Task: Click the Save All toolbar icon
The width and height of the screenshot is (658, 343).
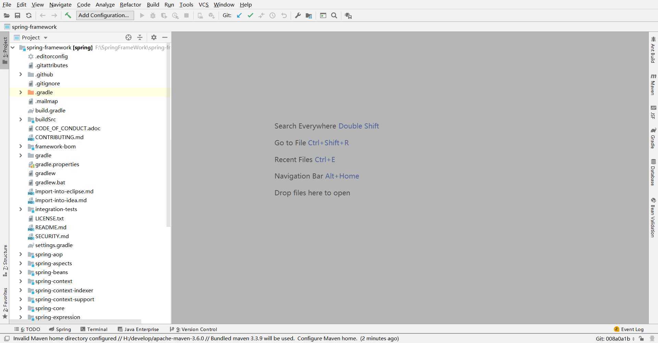Action: [x=17, y=15]
